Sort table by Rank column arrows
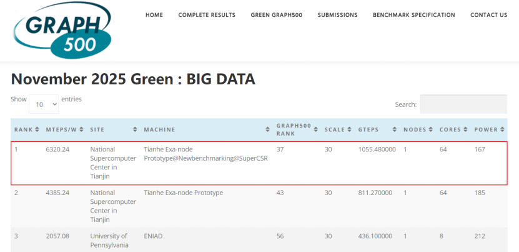This screenshot has width=519, height=252. click(37, 129)
